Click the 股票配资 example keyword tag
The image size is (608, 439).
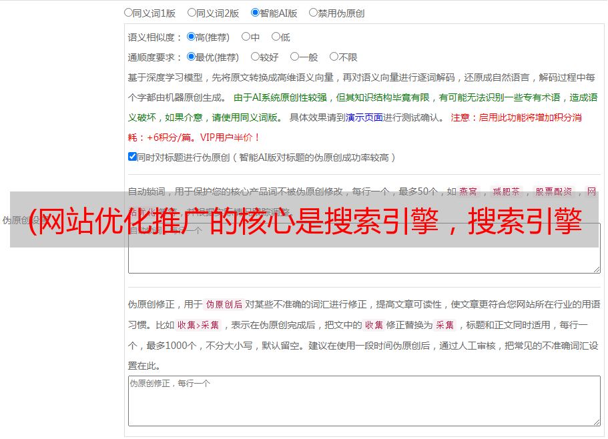pos(554,191)
